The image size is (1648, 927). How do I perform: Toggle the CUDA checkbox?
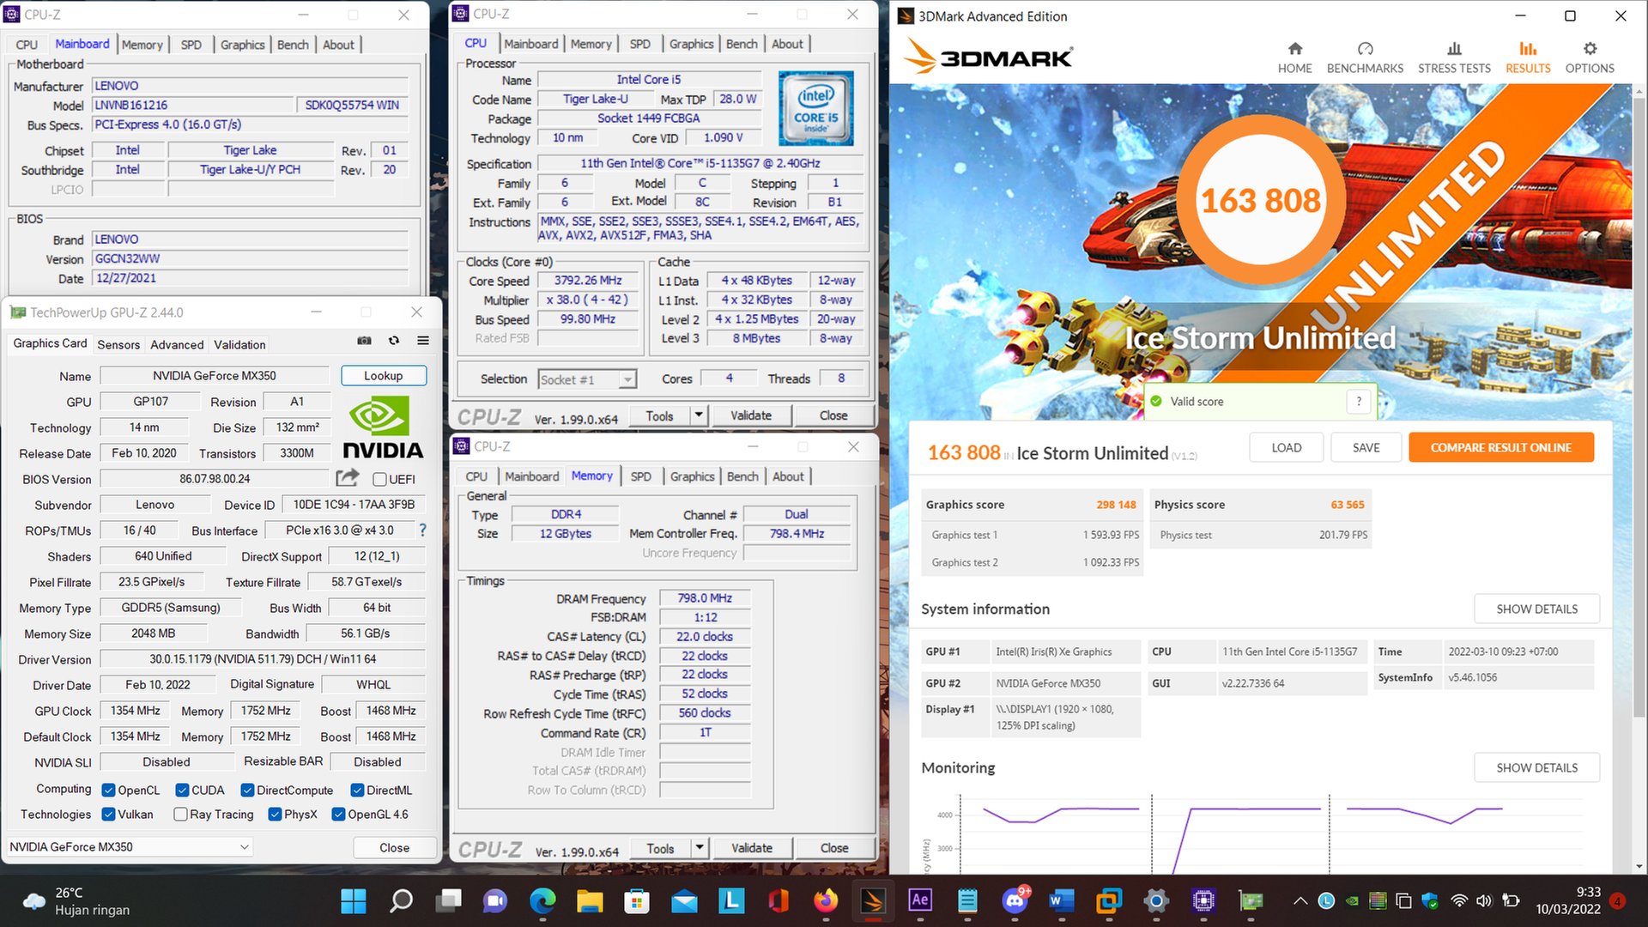click(x=182, y=790)
